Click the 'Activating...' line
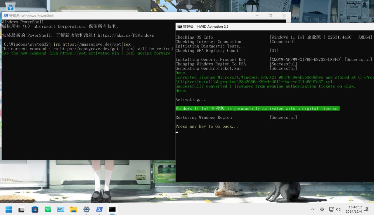Screen dimensions: 374x215 (x=191, y=99)
